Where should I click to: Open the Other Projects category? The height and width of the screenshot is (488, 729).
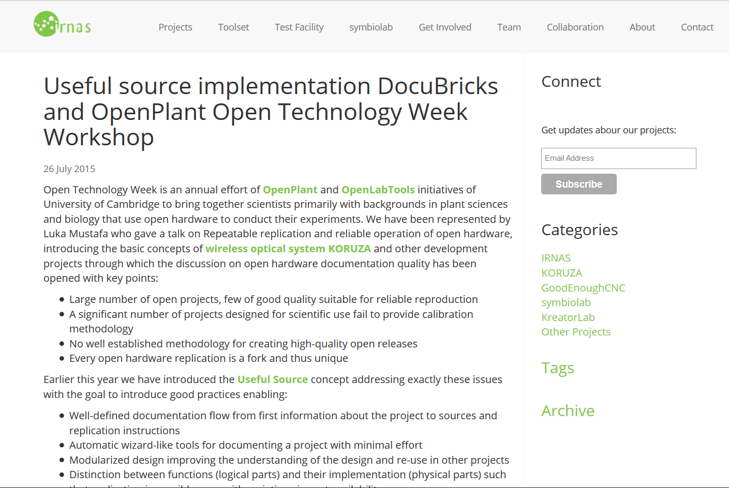576,332
